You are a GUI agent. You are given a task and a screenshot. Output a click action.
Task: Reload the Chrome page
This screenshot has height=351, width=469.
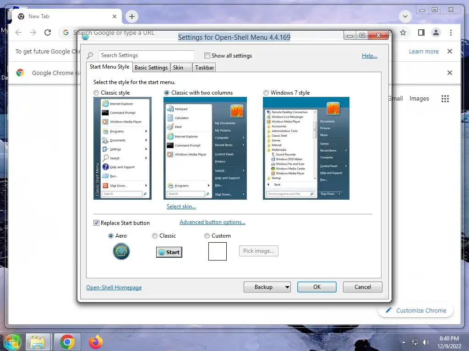click(x=48, y=32)
